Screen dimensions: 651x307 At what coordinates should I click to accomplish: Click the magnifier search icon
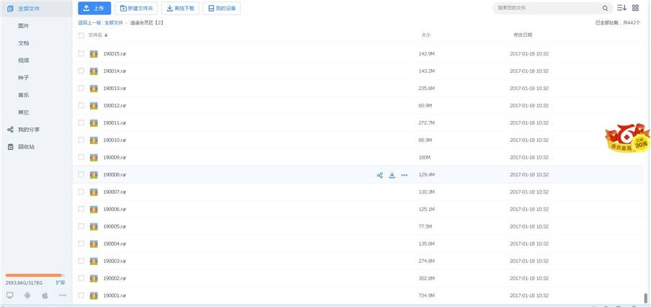coord(605,8)
